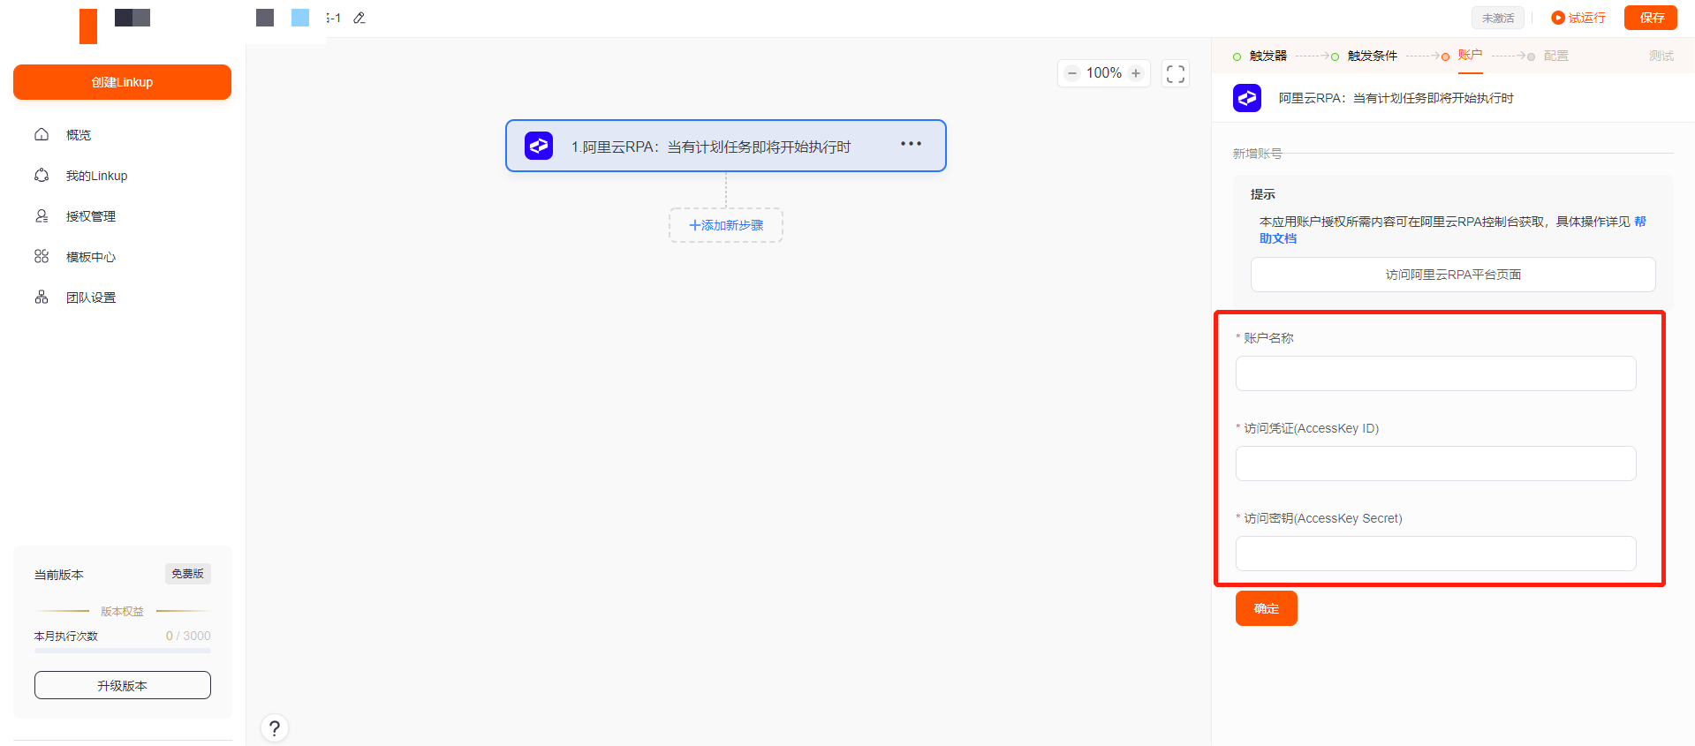Open 概览 overview in sidebar
Screen dimensions: 1695x746
click(x=78, y=135)
